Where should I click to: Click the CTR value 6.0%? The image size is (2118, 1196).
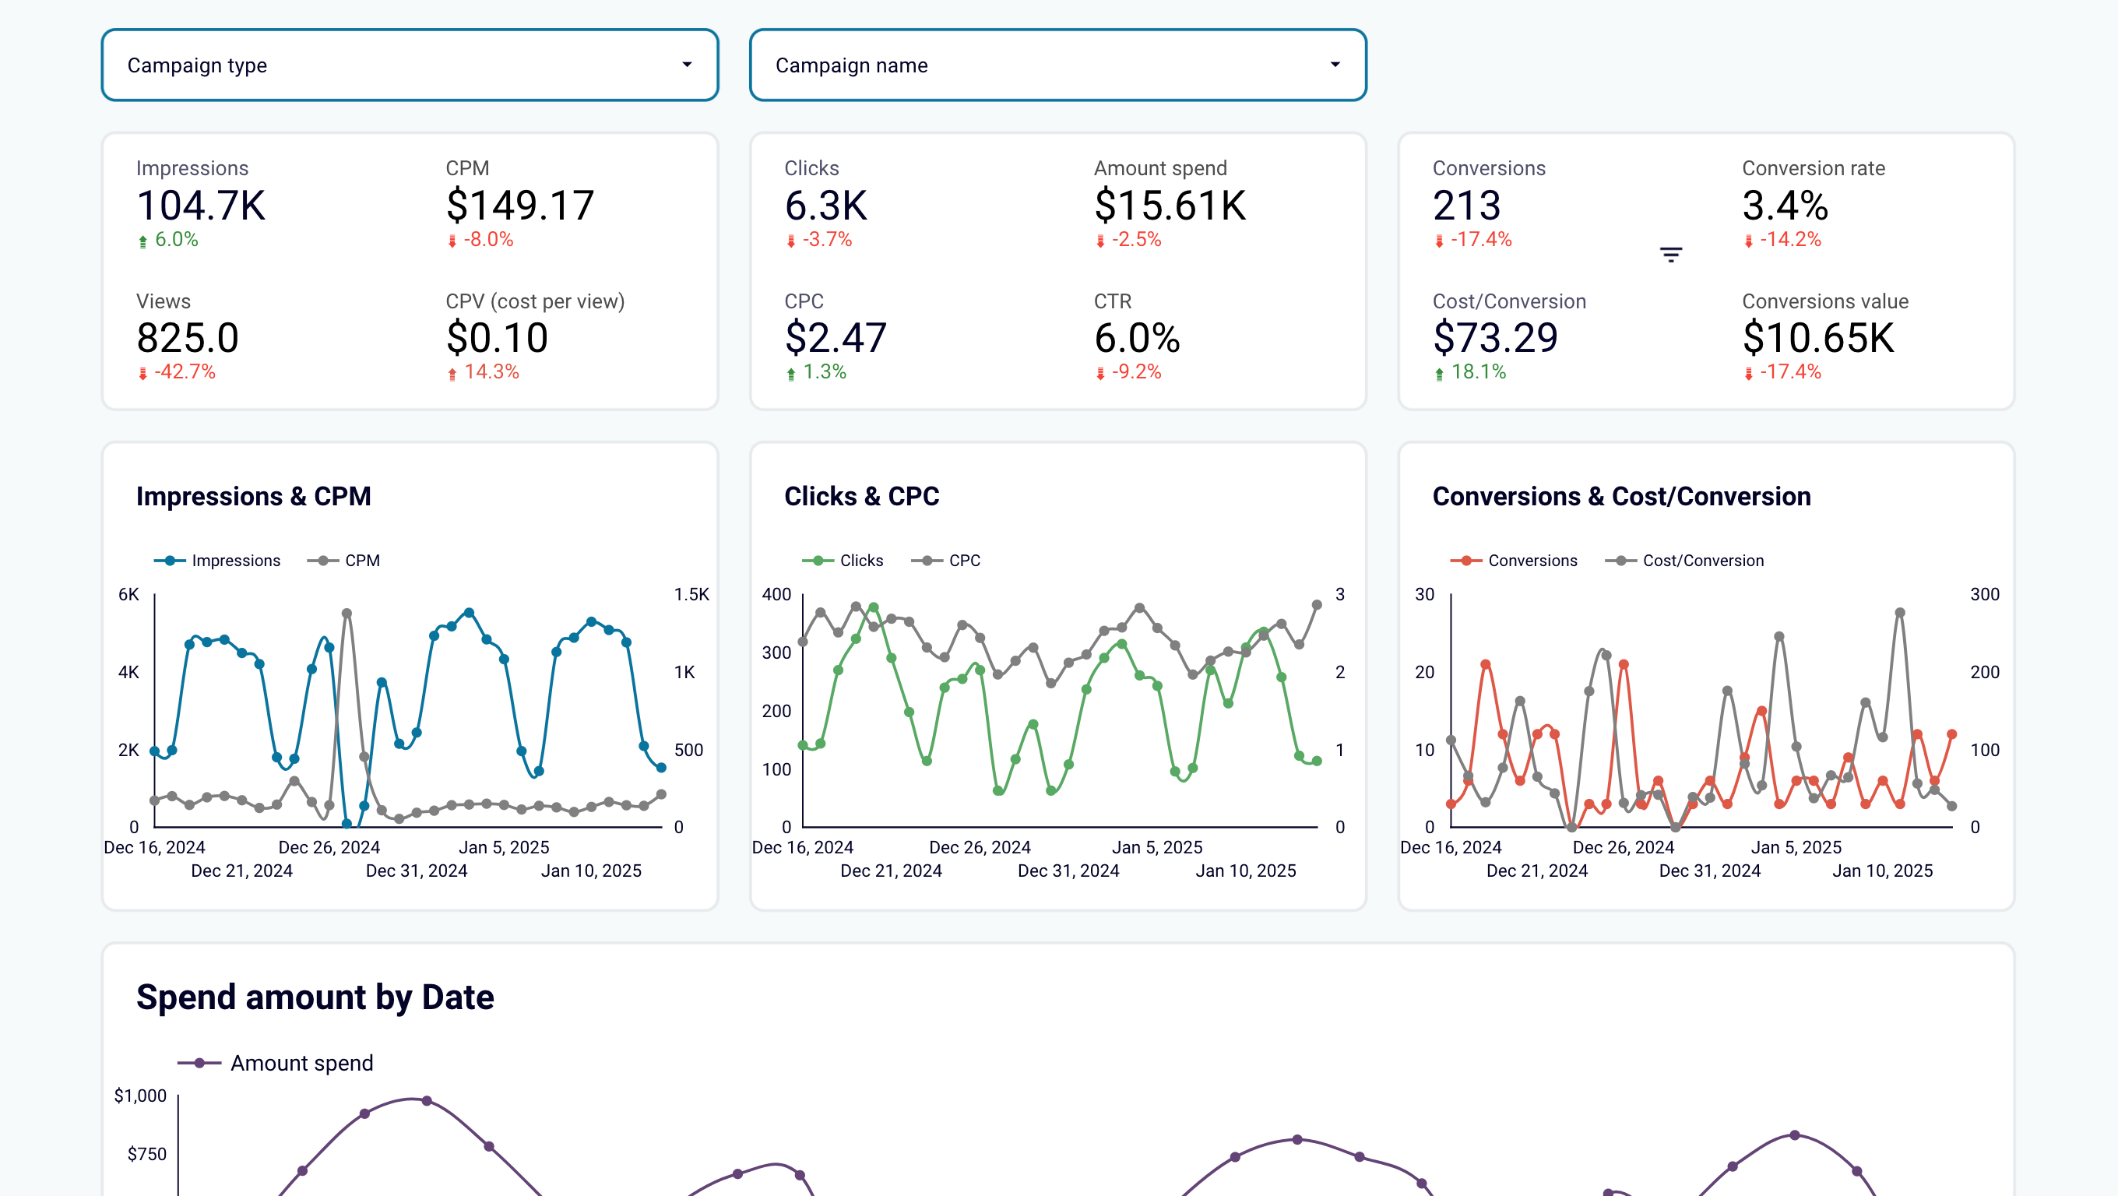pyautogui.click(x=1136, y=338)
